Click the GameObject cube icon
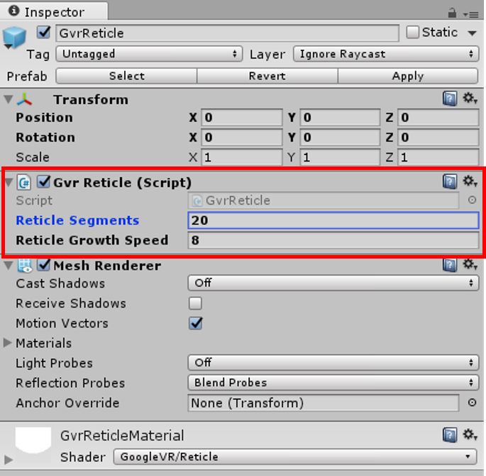486x476 pixels. point(14,38)
